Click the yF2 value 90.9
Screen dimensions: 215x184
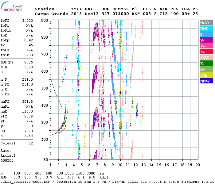[x=29, y=116]
